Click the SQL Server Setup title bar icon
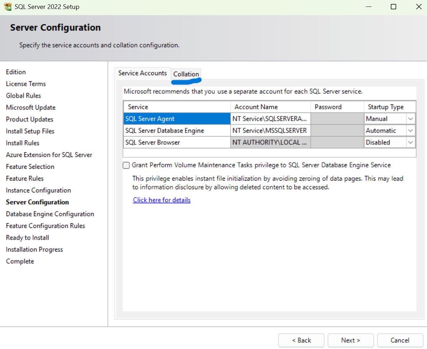 pos(8,6)
